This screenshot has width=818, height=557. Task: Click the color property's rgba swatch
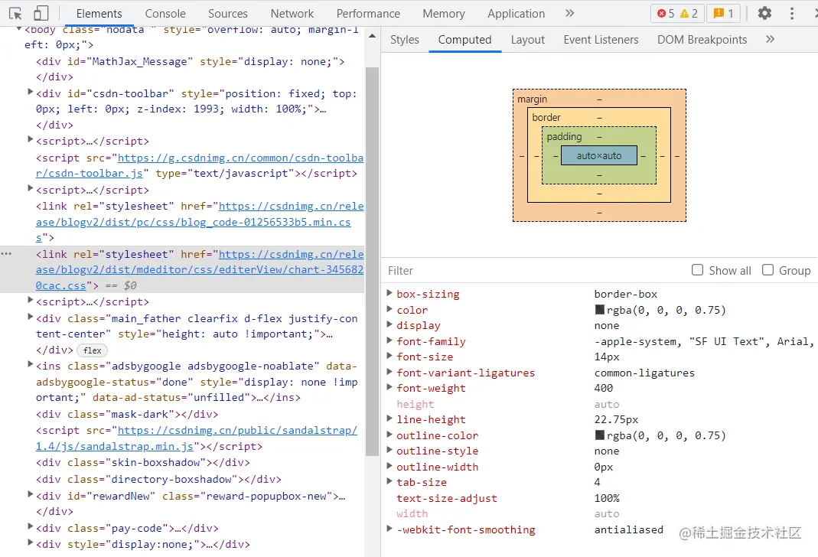click(x=600, y=309)
